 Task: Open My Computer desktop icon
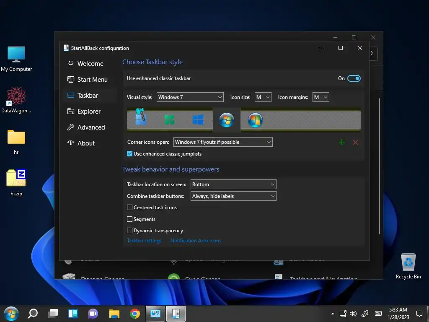pos(16,59)
